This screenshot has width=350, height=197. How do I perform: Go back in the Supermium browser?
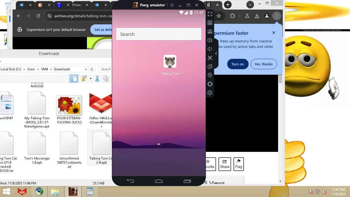click(19, 16)
